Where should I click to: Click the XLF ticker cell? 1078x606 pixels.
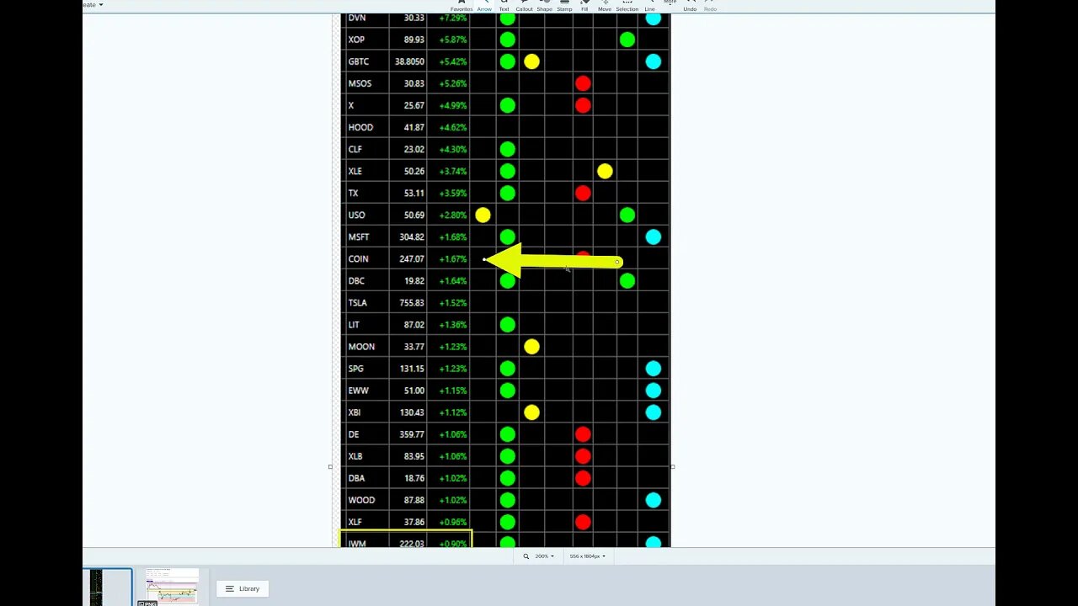[x=368, y=522]
